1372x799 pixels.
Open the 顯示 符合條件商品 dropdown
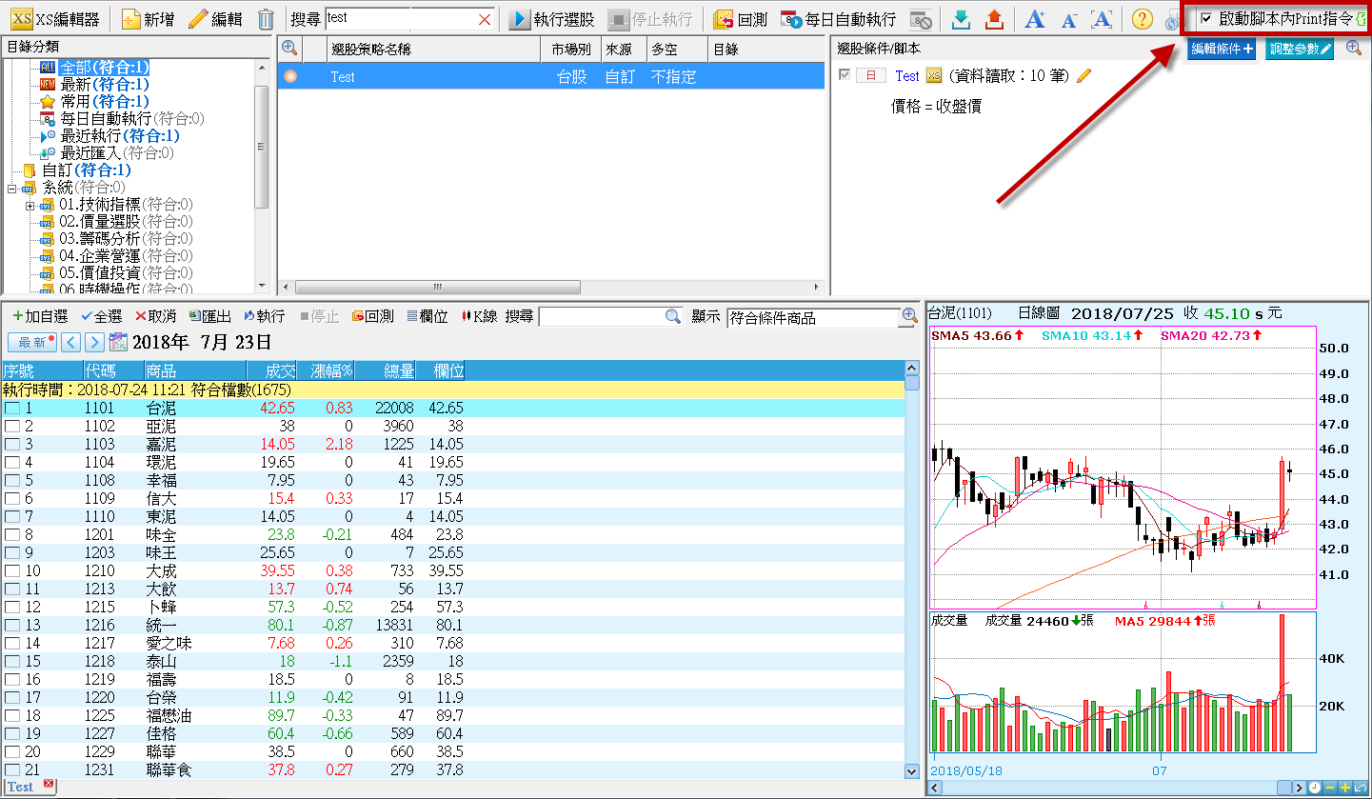pos(813,318)
